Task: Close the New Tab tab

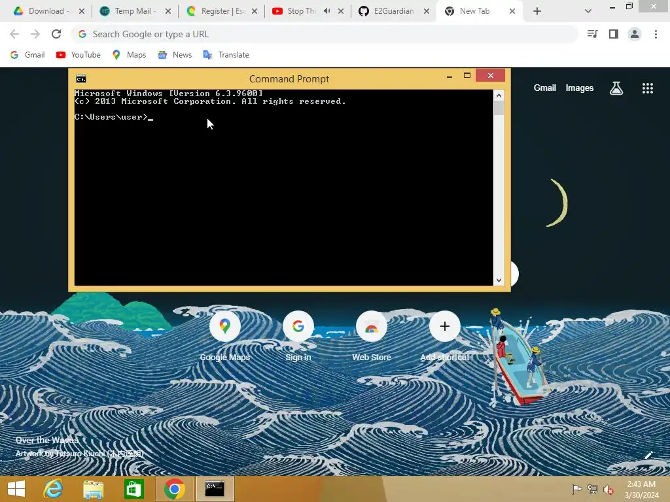Action: (512, 12)
